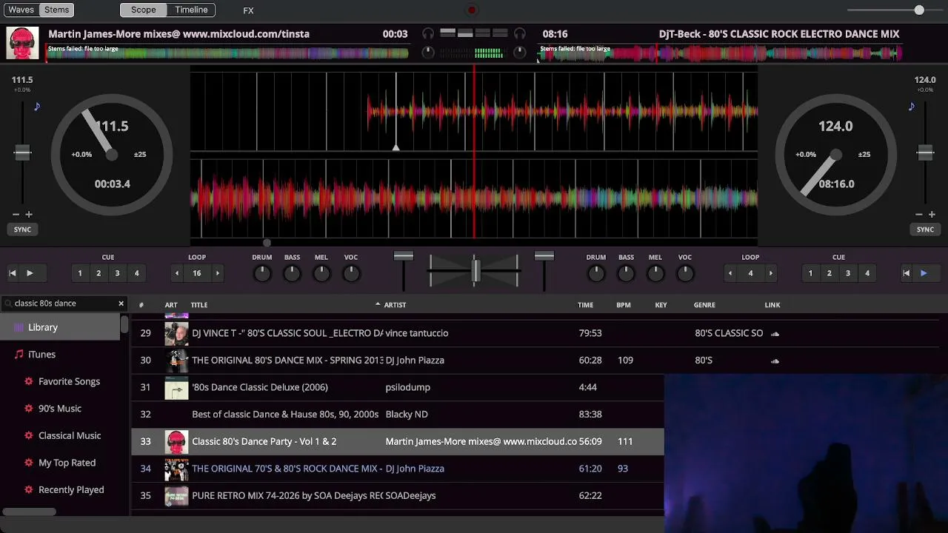Click the left channel volume fader
The height and width of the screenshot is (533, 948).
click(x=404, y=256)
